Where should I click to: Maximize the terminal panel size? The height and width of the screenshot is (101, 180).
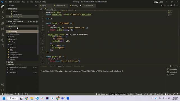(175, 66)
